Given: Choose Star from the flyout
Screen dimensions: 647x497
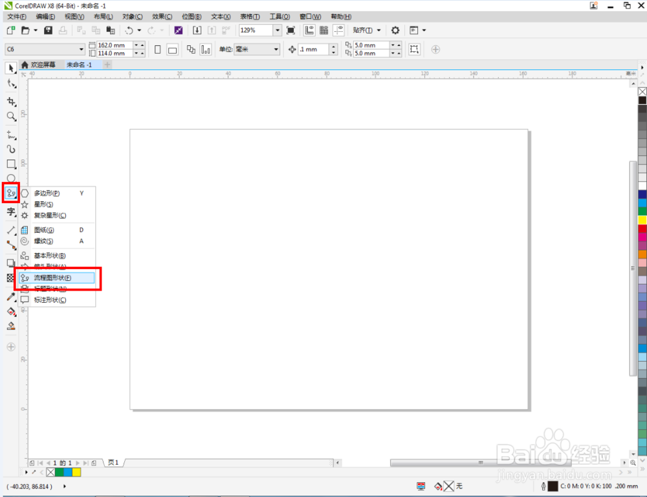Looking at the screenshot, I should point(58,204).
